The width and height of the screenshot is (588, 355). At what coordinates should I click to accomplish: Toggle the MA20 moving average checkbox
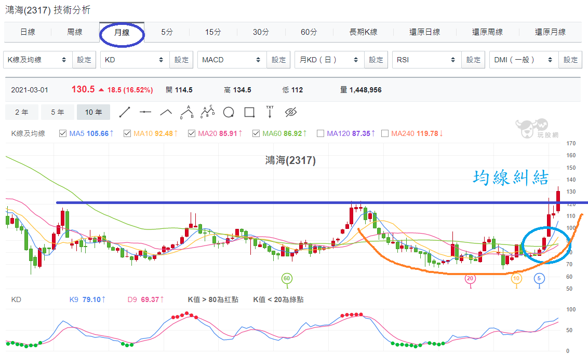click(192, 133)
